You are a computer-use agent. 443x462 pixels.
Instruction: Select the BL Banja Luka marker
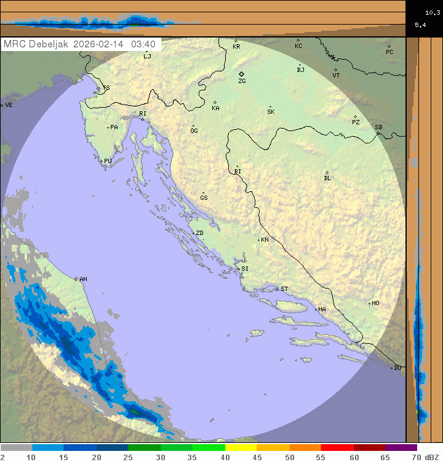[x=327, y=173]
